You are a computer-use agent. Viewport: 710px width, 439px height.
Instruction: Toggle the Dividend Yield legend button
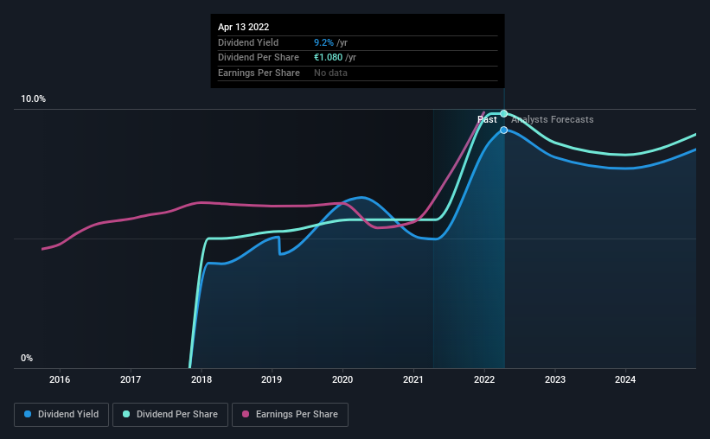click(x=61, y=415)
